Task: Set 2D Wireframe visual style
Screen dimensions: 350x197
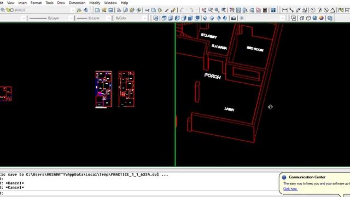Action: click(293, 18)
